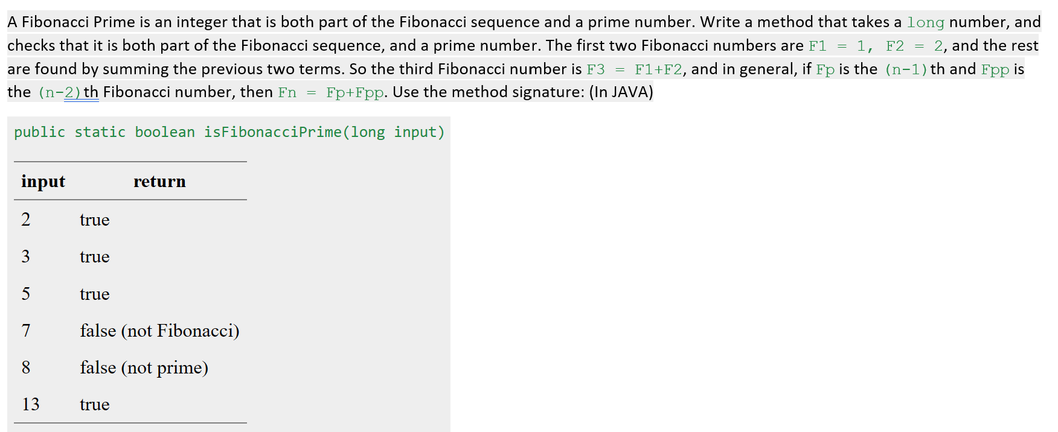Click the 'Fn = Fp+Fpp' formula text
Screen dimensions: 1058x432
(331, 92)
